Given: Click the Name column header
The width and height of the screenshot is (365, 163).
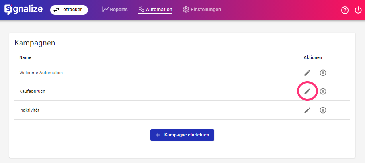Looking at the screenshot, I should (x=25, y=57).
